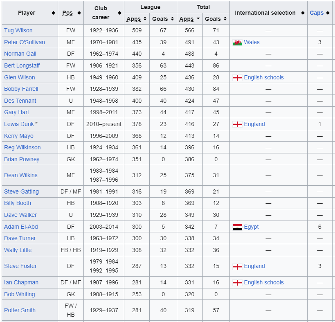Open Lewis Dunk player link
The width and height of the screenshot is (335, 322).
19,124
